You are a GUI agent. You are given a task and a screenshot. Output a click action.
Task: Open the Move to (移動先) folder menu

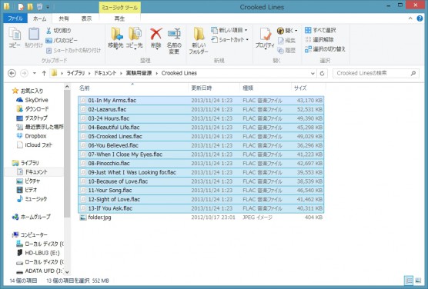pyautogui.click(x=116, y=38)
